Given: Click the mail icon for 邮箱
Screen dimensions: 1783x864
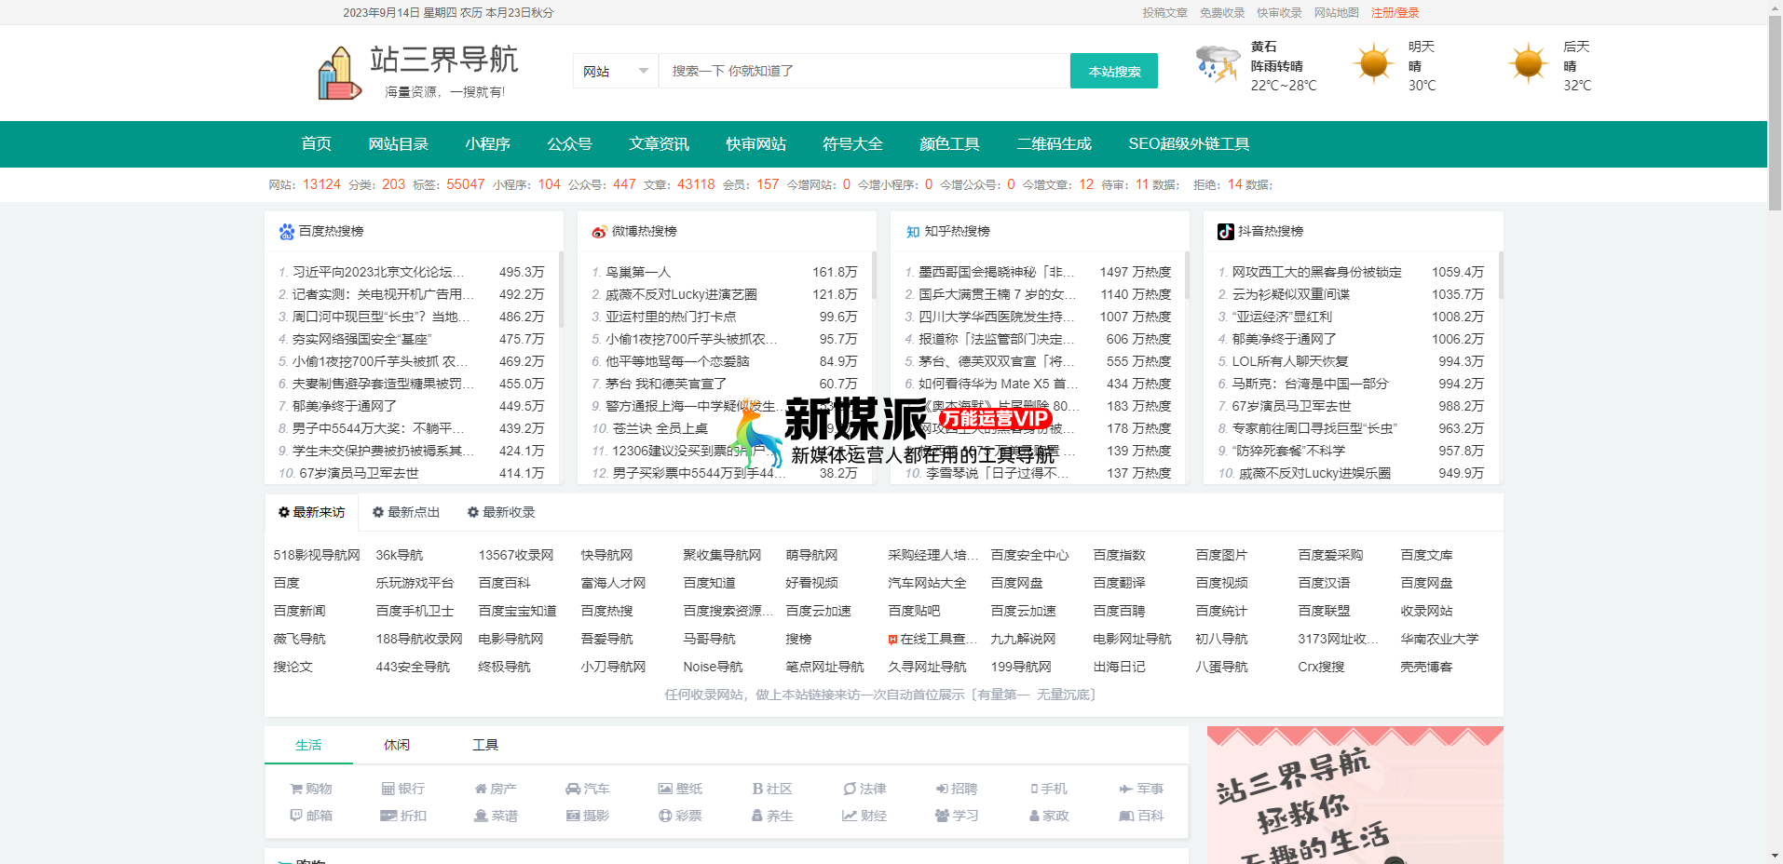Looking at the screenshot, I should click(296, 816).
